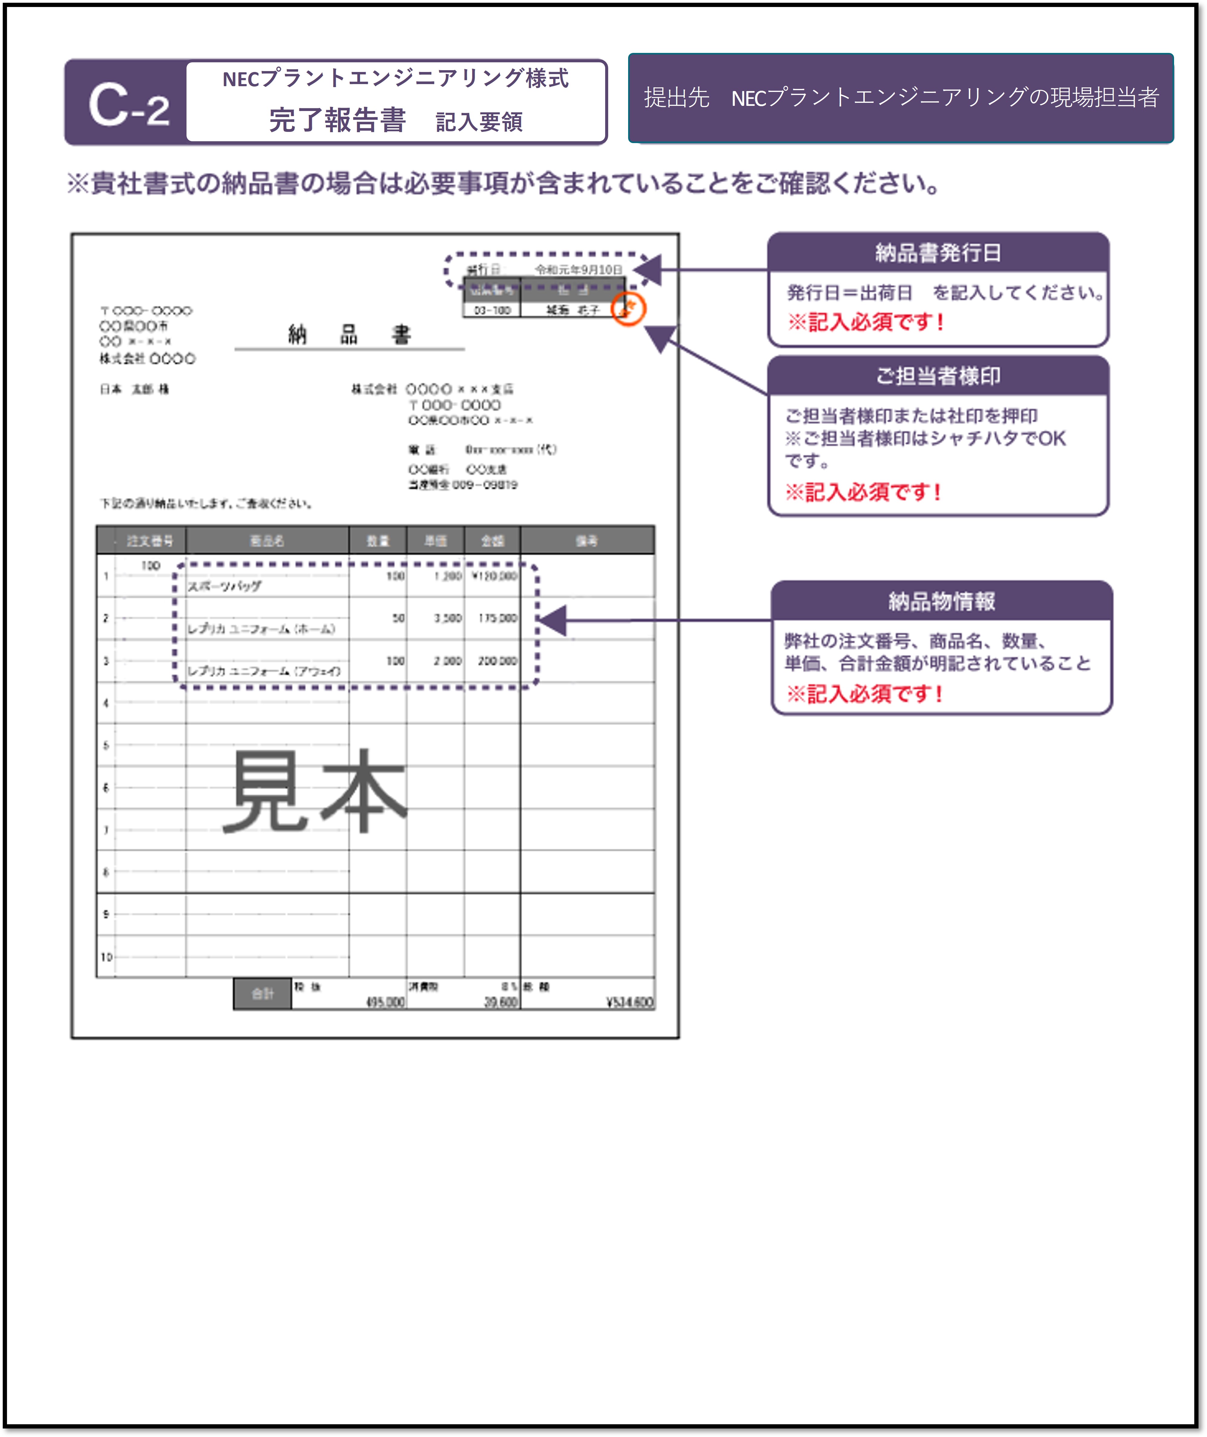Click the '提出先 NECプラントエンジニアリングの現場担当者' banner

(900, 98)
